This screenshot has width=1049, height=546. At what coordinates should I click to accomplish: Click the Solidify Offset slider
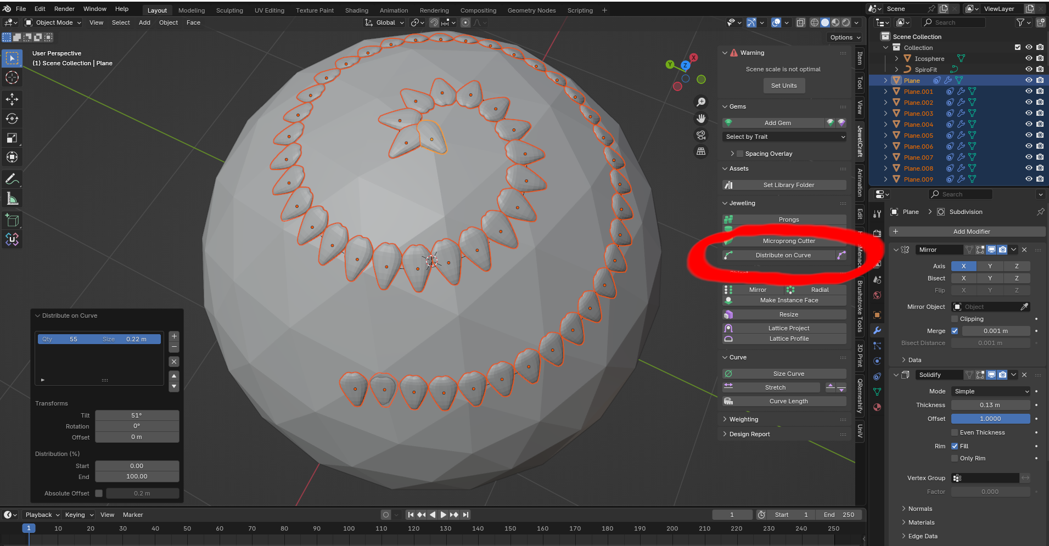coord(990,419)
